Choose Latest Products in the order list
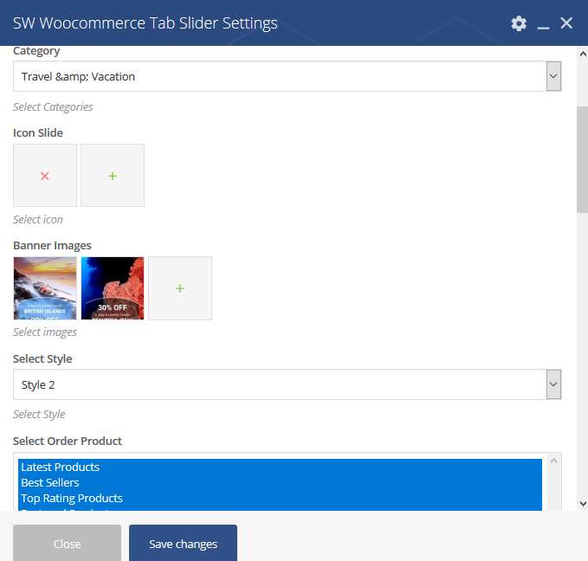 click(x=280, y=467)
